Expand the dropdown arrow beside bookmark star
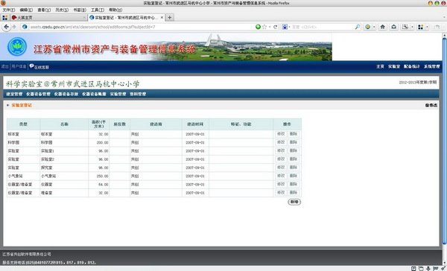447x271 pixels. (x=270, y=27)
